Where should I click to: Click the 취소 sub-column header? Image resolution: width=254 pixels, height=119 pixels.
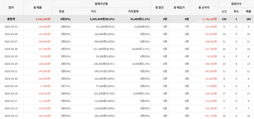(x=236, y=12)
